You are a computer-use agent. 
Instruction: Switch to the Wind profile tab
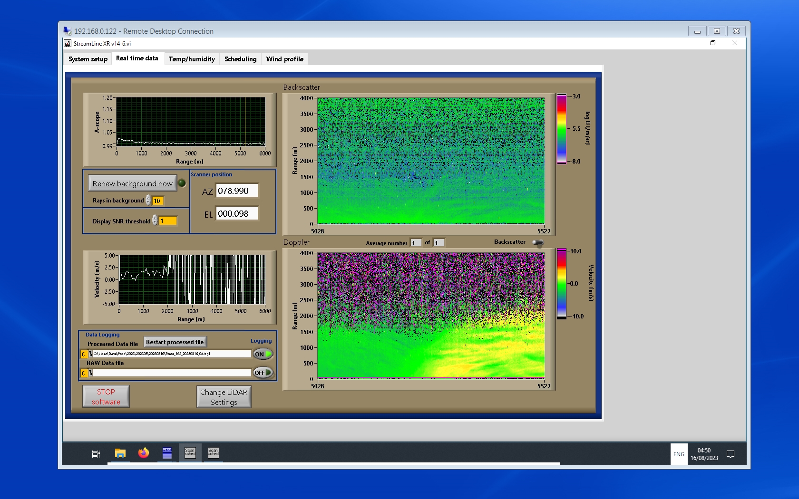(284, 59)
